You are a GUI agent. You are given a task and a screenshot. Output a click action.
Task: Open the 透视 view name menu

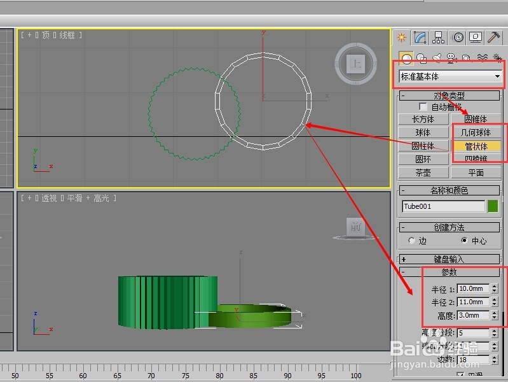(x=49, y=198)
